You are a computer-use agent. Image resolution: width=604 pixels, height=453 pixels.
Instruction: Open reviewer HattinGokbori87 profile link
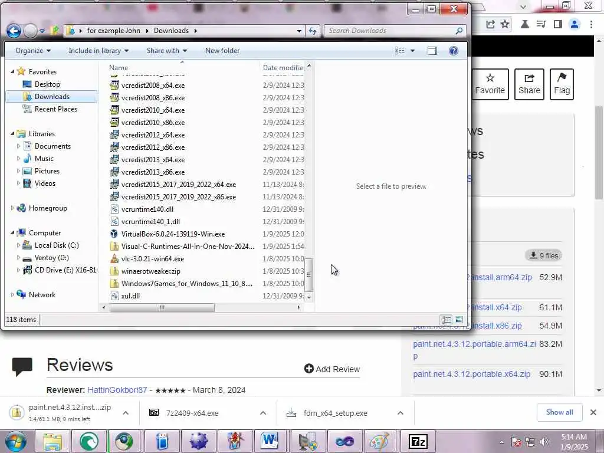117,390
